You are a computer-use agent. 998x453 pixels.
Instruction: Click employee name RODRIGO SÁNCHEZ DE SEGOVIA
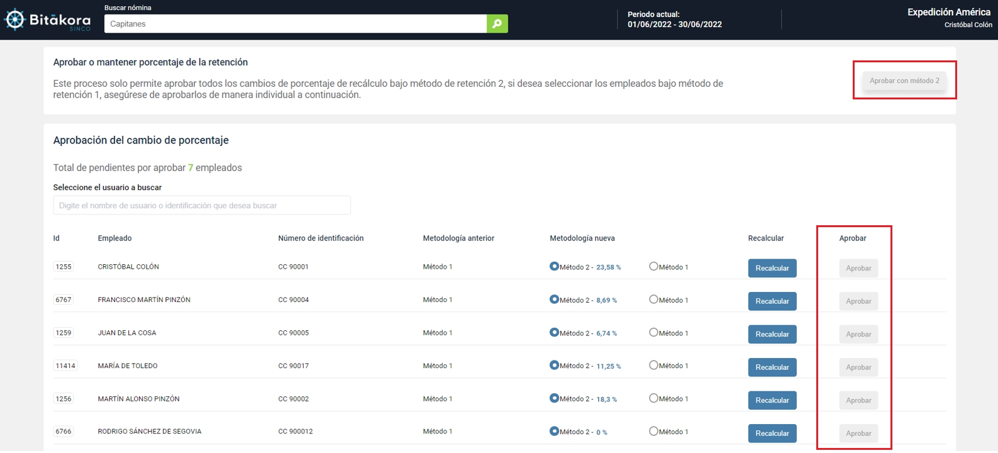tap(150, 432)
